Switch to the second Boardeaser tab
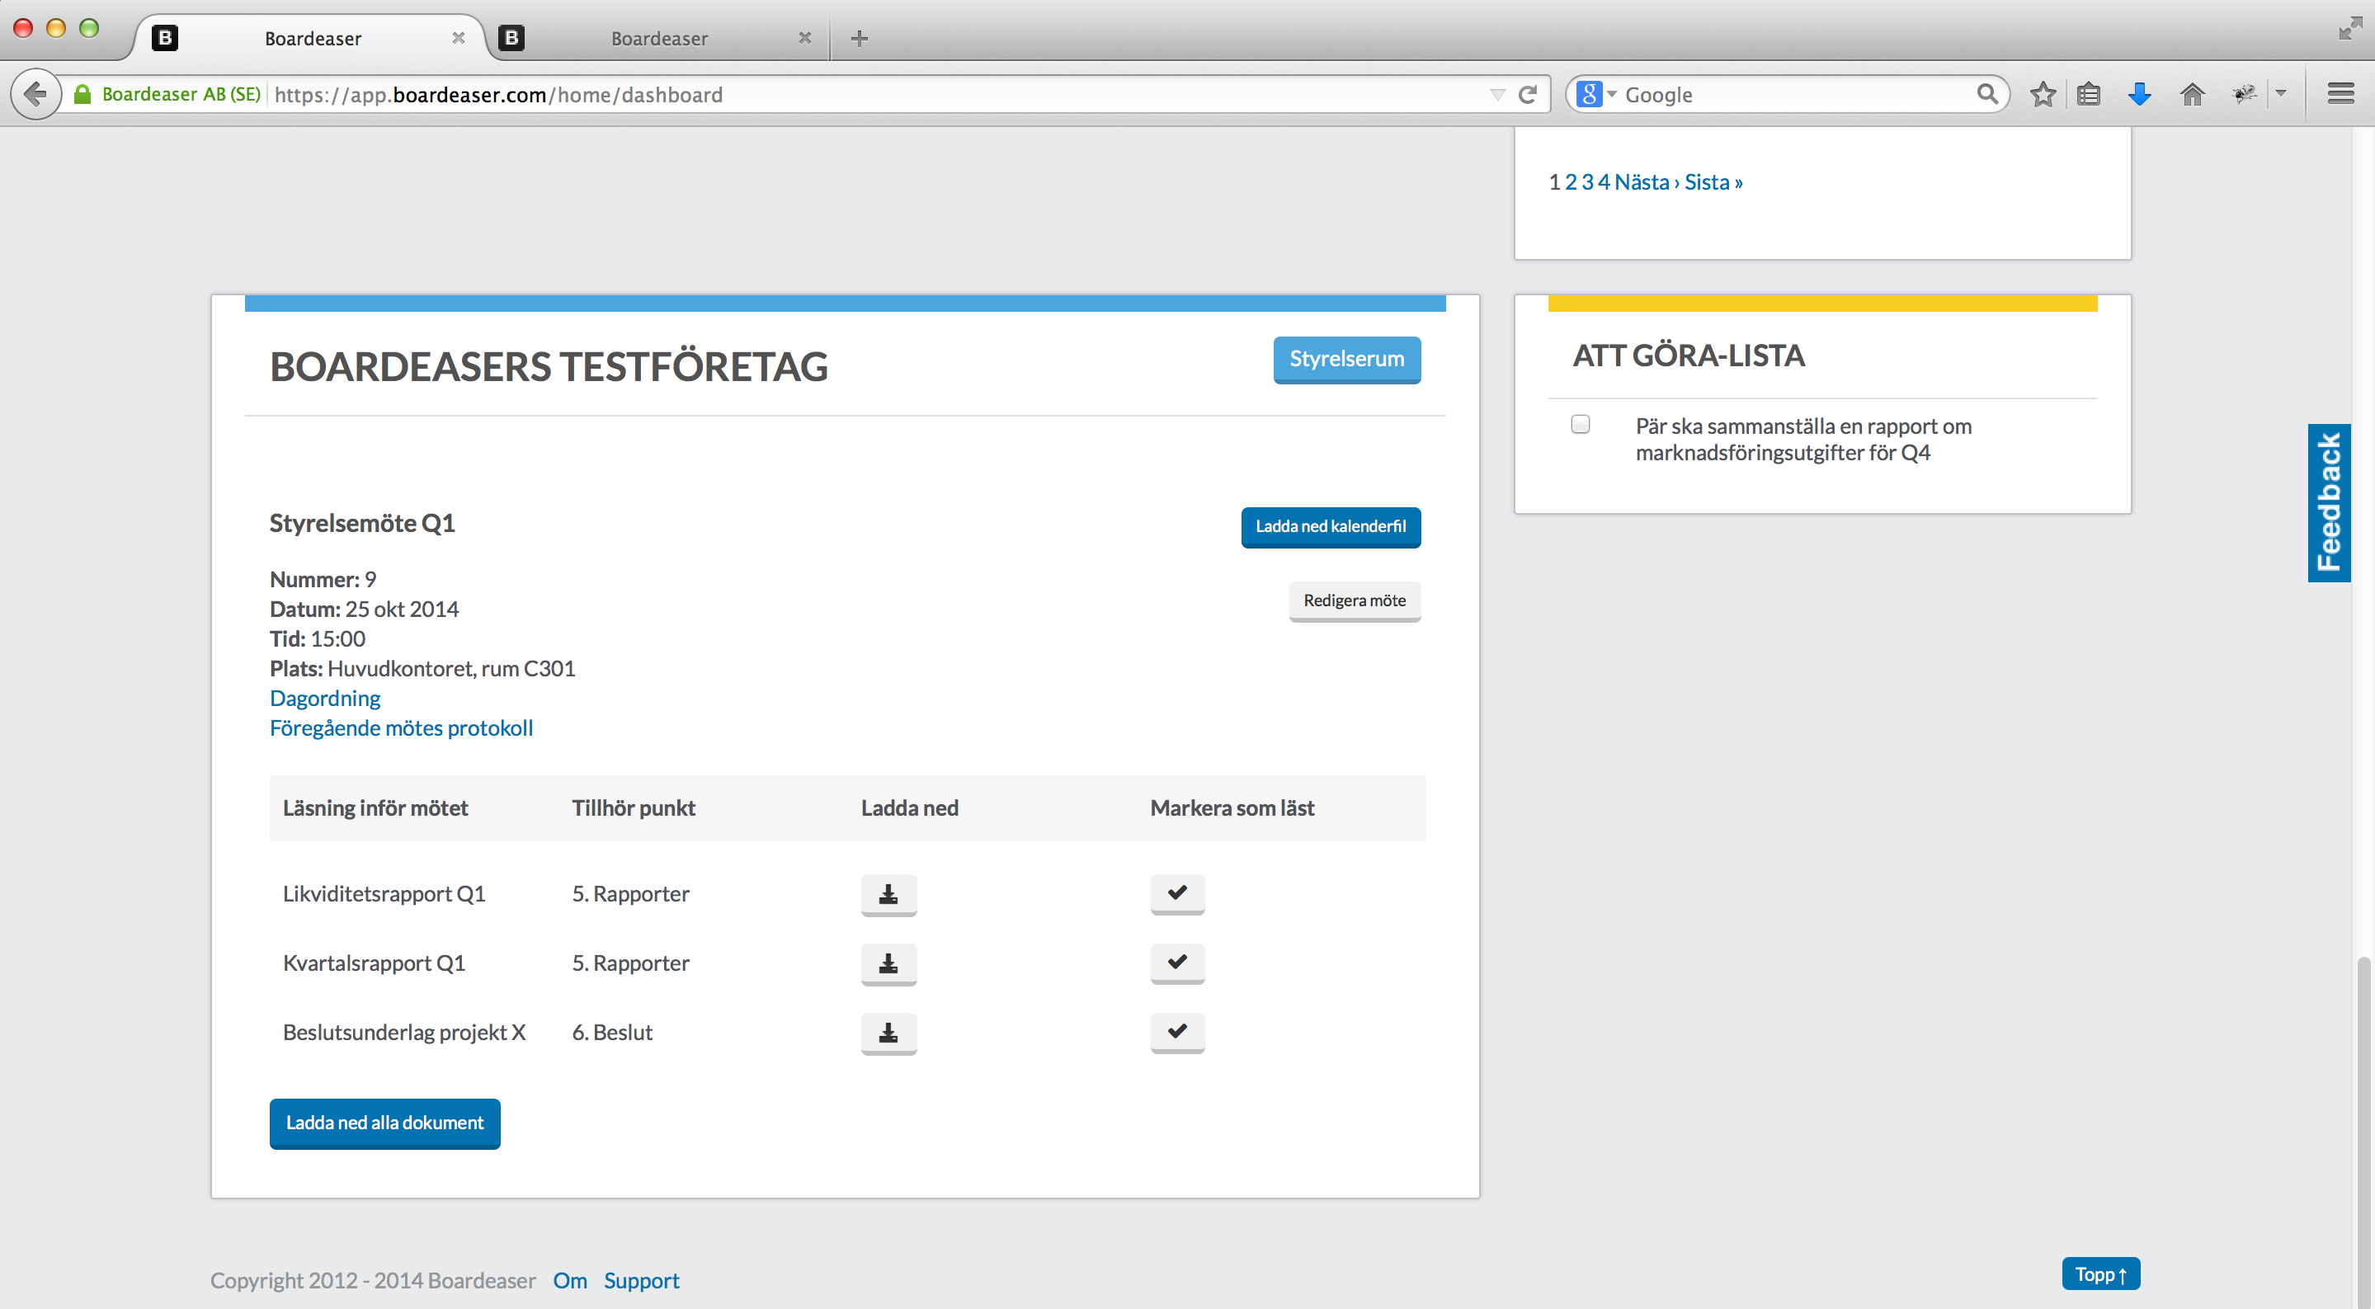 pos(658,39)
